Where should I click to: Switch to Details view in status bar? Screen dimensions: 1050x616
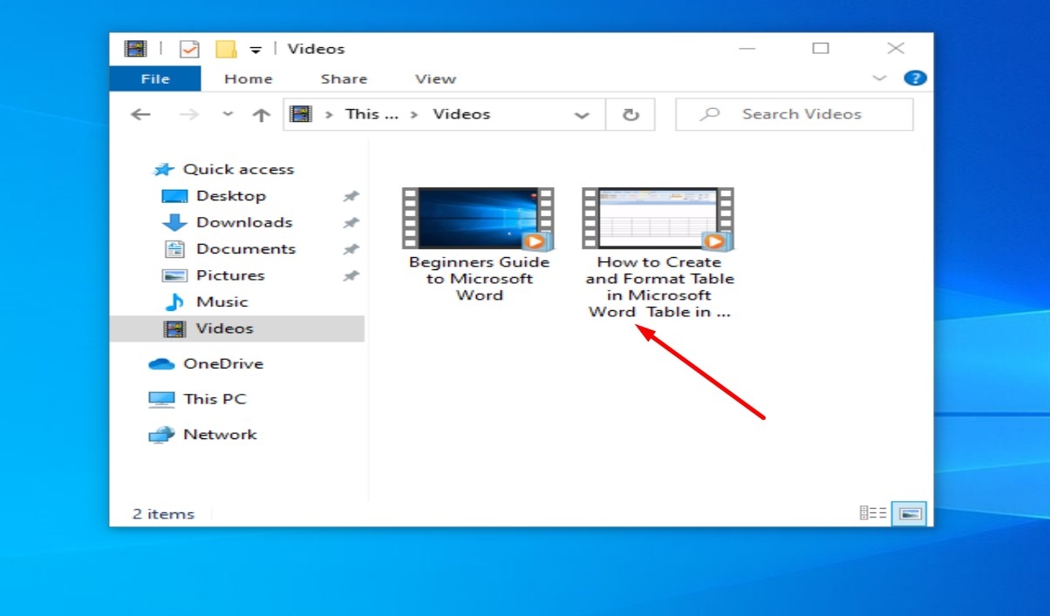coord(873,513)
